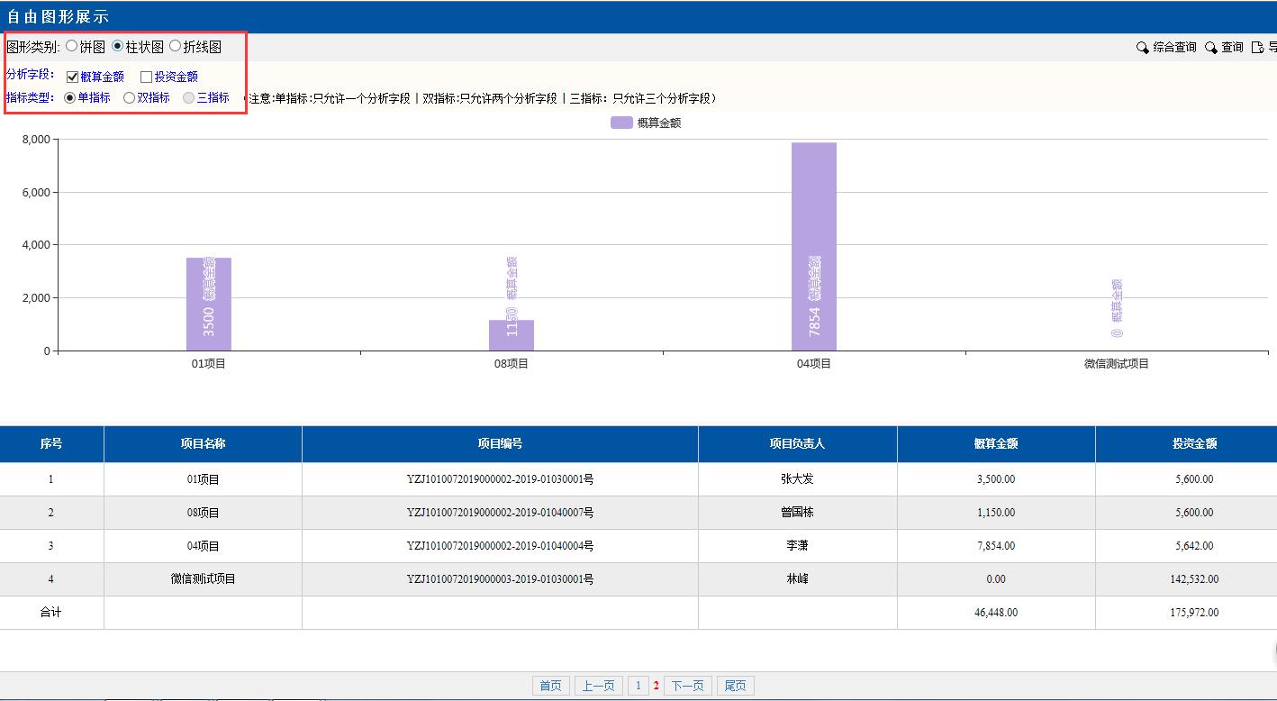Choose the 双指标 indicator type

[x=130, y=97]
